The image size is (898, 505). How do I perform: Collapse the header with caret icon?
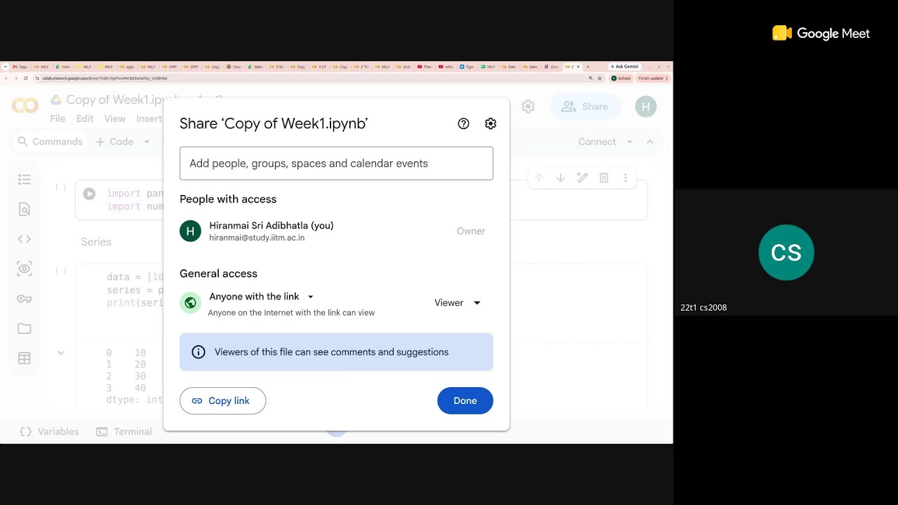(650, 142)
